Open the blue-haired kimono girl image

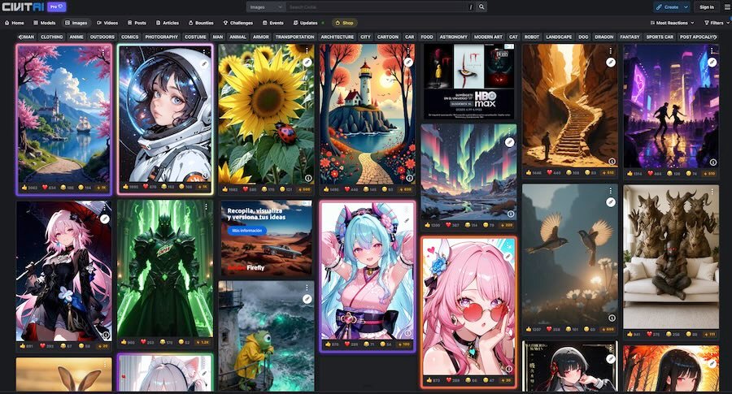pyautogui.click(x=368, y=271)
